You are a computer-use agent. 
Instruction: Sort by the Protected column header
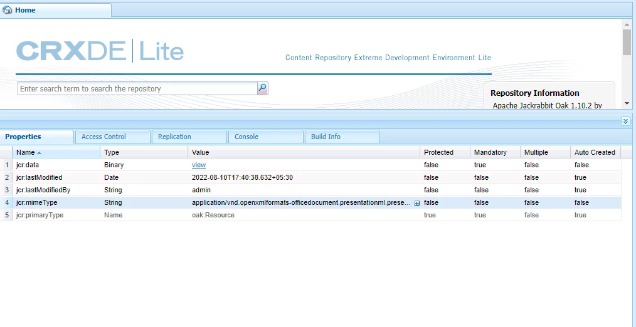point(445,152)
